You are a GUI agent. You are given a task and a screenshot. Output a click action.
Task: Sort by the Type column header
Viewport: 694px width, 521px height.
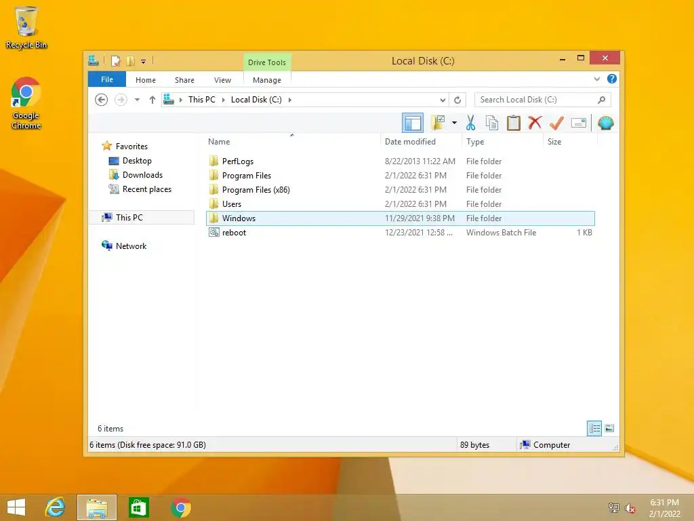(502, 141)
